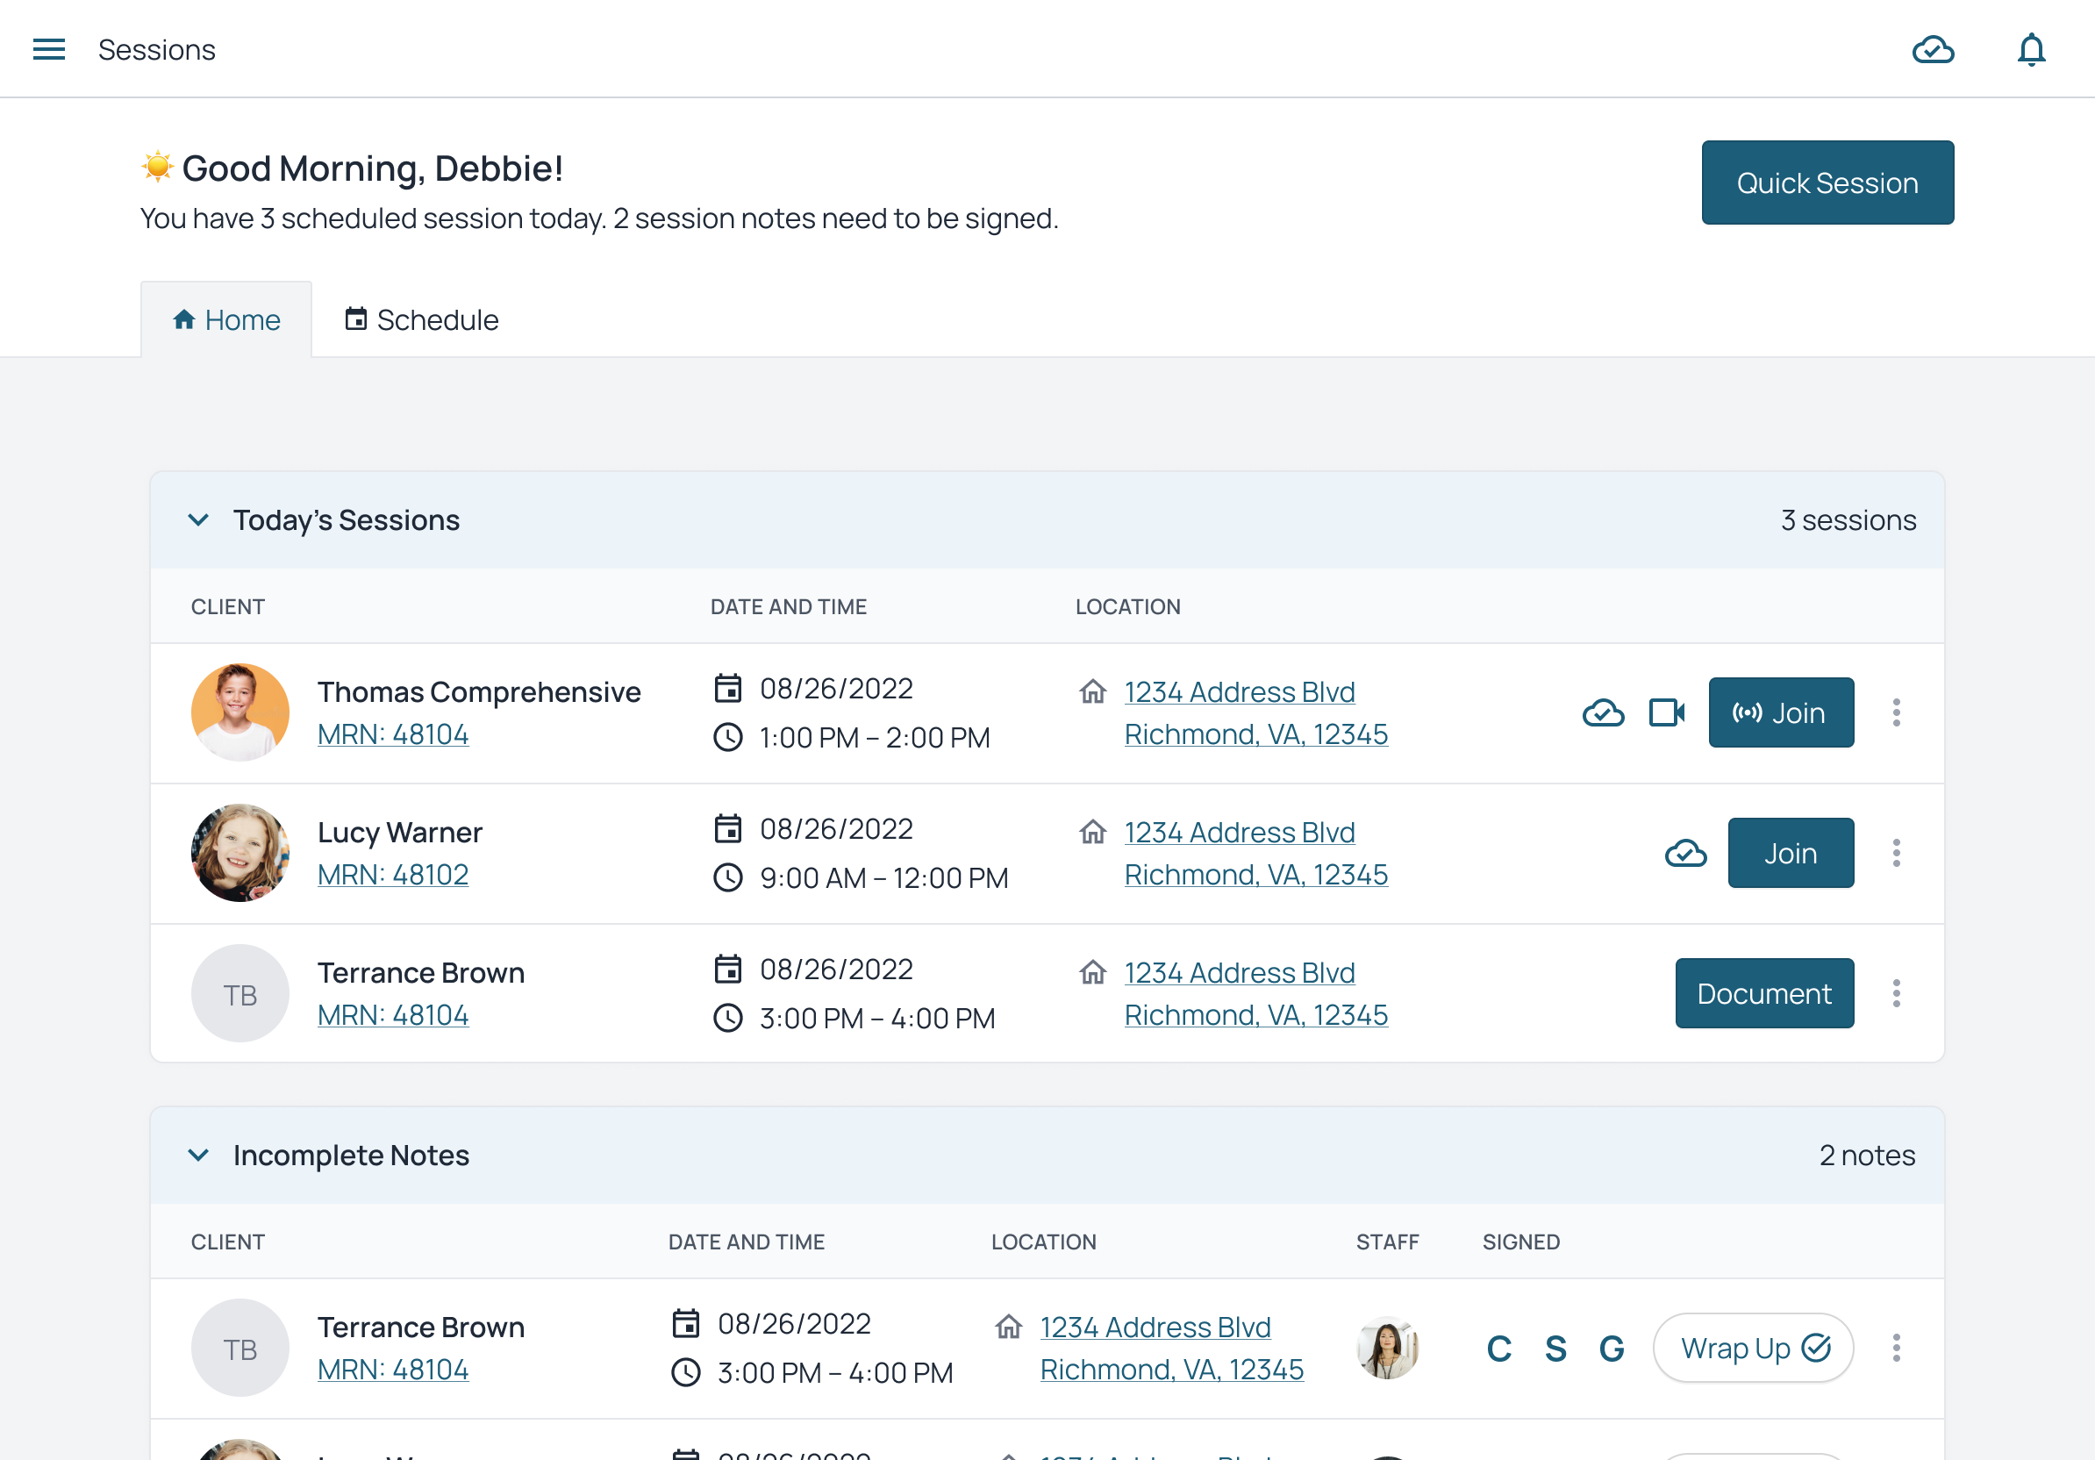Open the hamburger navigation menu
Viewport: 2095px width, 1460px height.
click(49, 49)
